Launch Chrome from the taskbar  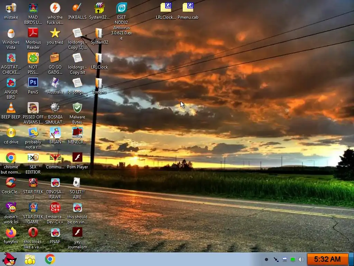[x=50, y=259]
